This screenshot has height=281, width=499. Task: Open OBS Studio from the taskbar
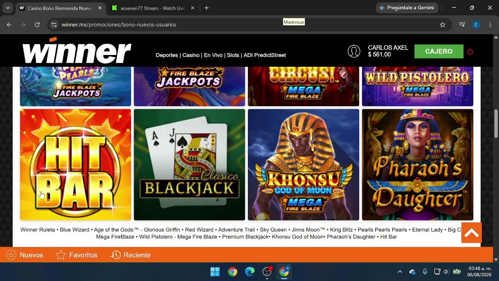point(267,272)
